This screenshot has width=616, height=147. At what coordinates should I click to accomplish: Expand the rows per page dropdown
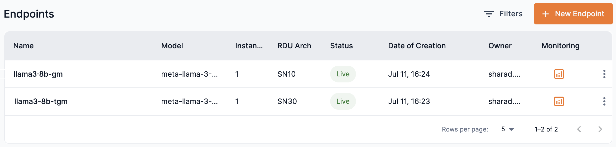[508, 129]
